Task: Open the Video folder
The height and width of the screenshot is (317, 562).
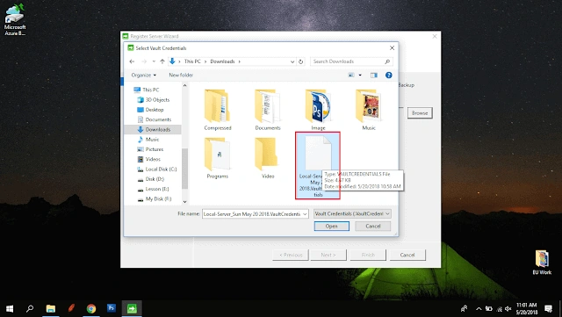Action: point(268,158)
